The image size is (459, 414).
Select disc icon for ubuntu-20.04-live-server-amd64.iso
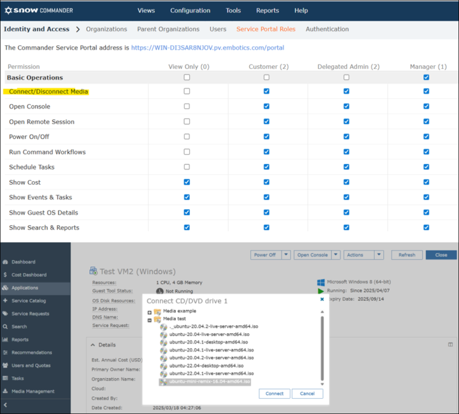pos(164,334)
